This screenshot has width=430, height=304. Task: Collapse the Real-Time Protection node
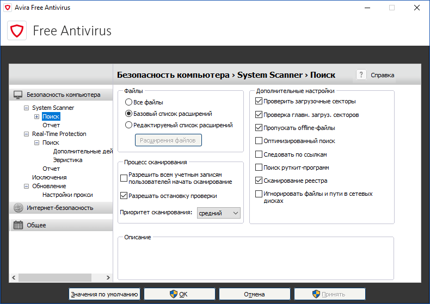tap(26, 134)
